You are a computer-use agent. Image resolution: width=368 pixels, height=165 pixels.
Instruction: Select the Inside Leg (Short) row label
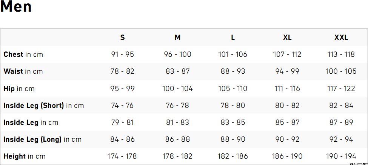coord(43,106)
